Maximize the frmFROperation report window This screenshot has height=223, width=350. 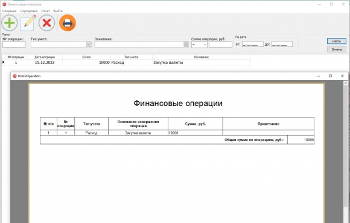click(x=330, y=76)
